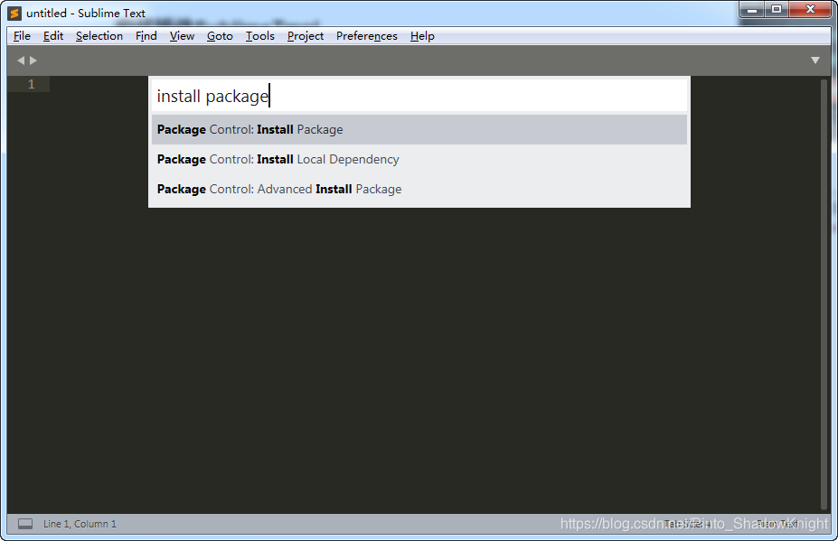Maximize the Sublime Text window
The width and height of the screenshot is (838, 541).
tap(776, 10)
